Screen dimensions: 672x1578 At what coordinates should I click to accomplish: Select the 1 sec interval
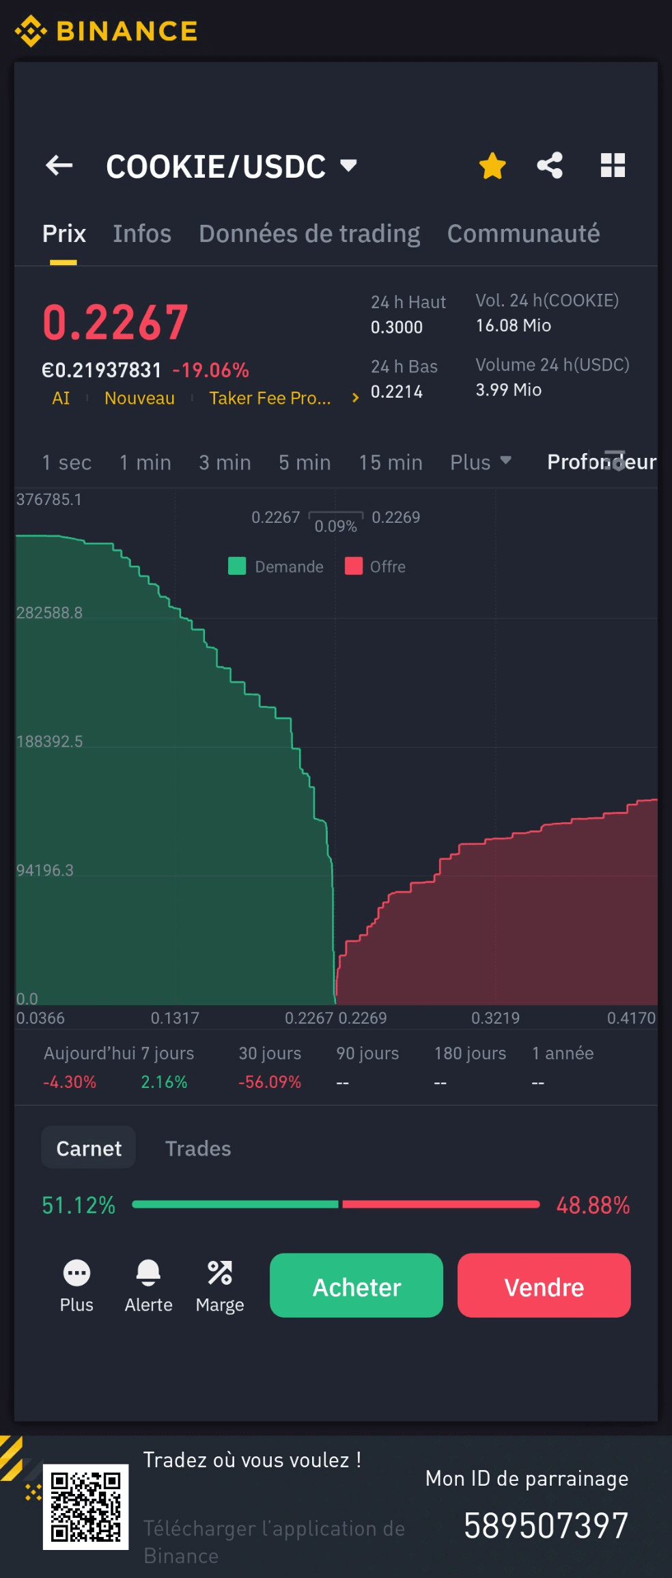pos(66,463)
